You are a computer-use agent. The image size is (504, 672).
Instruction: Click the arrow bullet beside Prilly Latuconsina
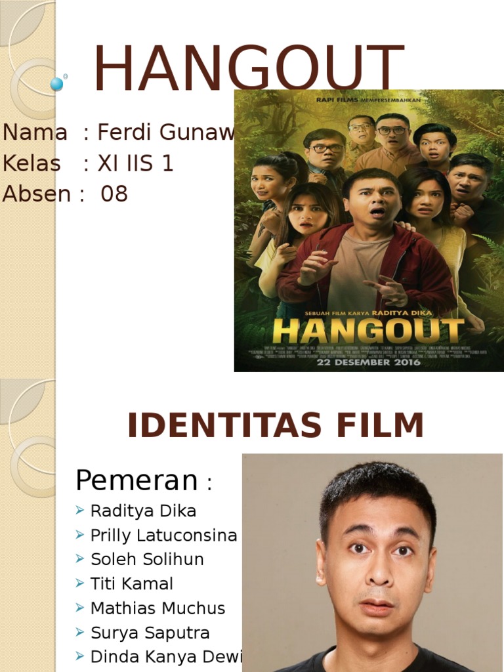(x=79, y=534)
